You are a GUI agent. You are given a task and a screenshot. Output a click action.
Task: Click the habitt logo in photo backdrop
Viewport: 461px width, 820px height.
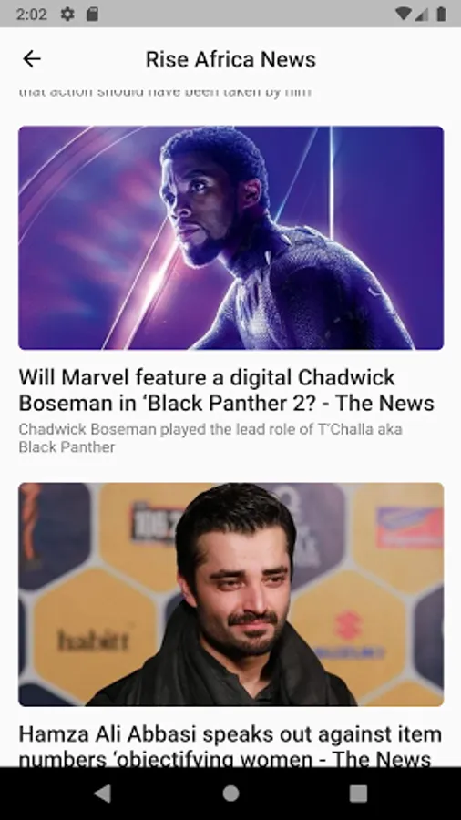point(93,640)
